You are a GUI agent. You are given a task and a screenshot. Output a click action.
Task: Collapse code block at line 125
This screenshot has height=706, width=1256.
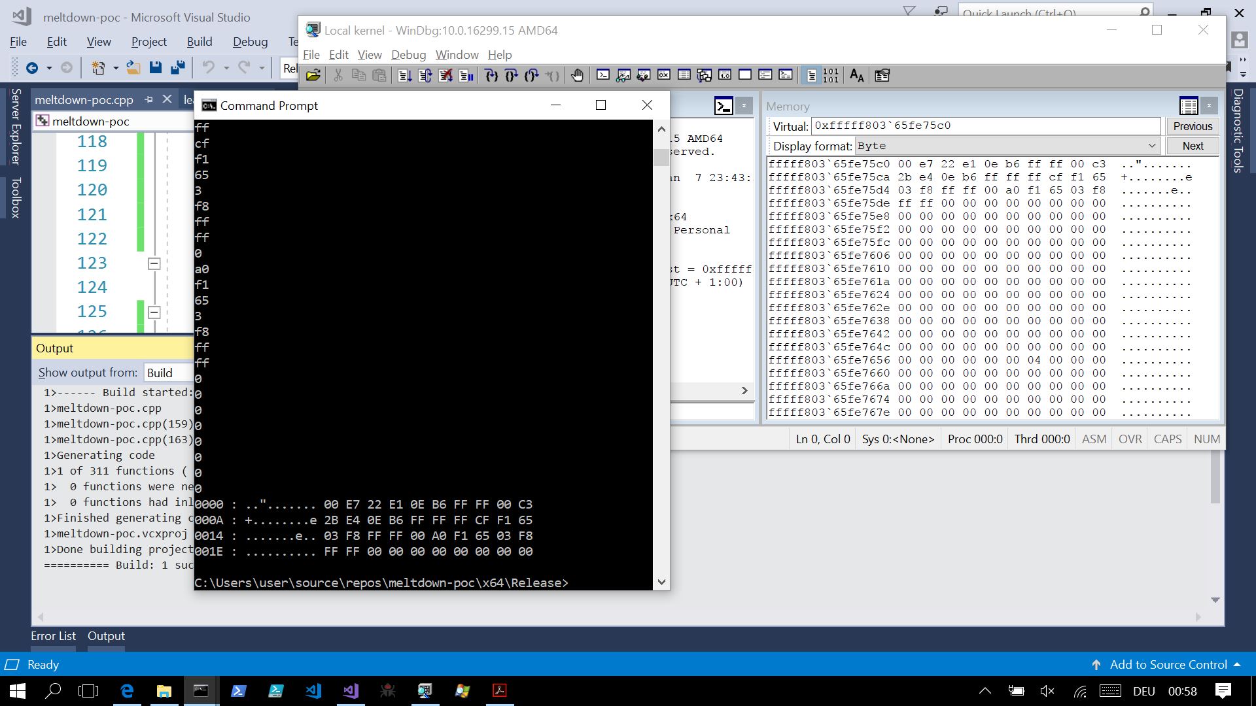pos(154,312)
